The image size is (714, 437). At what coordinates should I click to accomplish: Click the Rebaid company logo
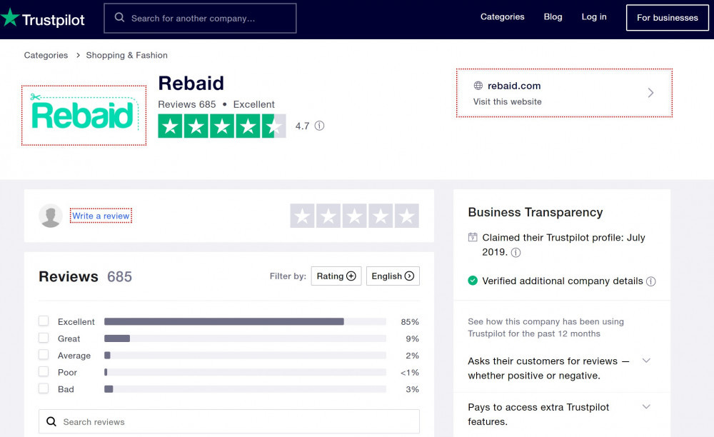[84, 116]
